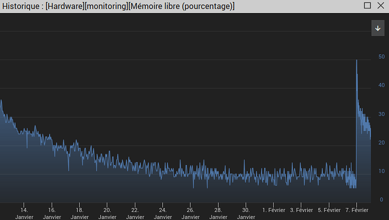Click the 16. Janvier axis label
The height and width of the screenshot is (220, 389).
[52, 213]
